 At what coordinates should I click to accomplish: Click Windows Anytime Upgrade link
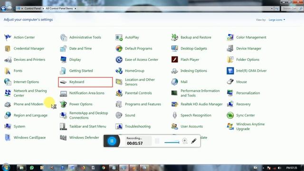point(250,126)
